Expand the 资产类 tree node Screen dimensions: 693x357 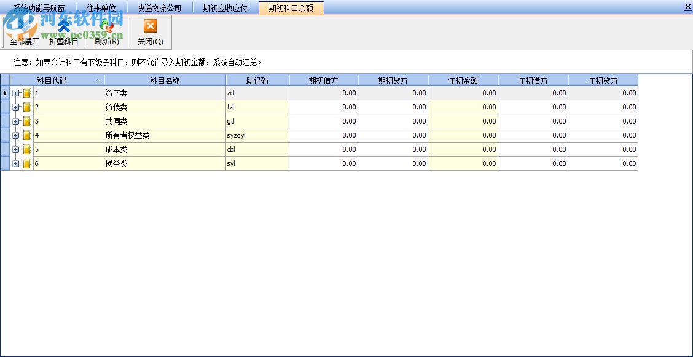[16, 93]
